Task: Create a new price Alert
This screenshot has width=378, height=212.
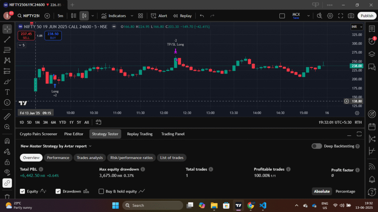Action: pyautogui.click(x=159, y=16)
